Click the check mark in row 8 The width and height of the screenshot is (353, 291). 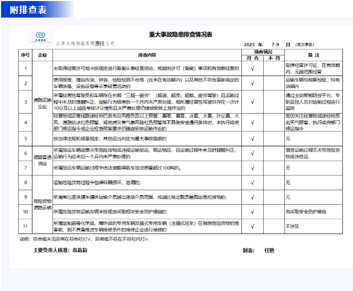pyautogui.click(x=253, y=182)
